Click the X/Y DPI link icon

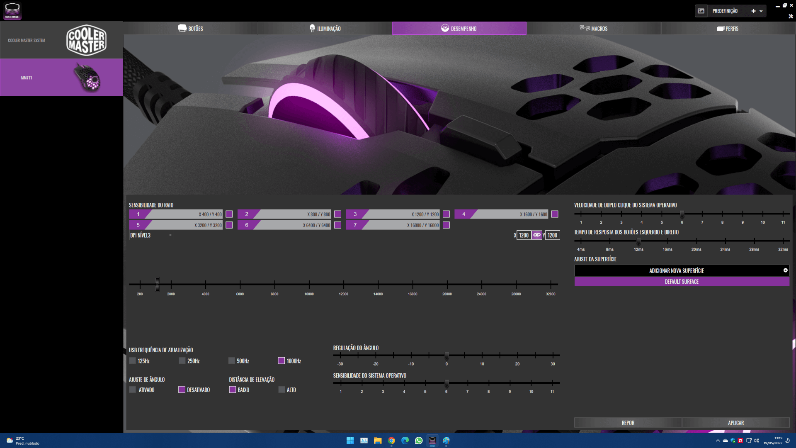pos(537,235)
